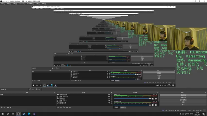Select the 场景 item in Scenes list
The width and height of the screenshot is (207, 116).
coord(28,95)
